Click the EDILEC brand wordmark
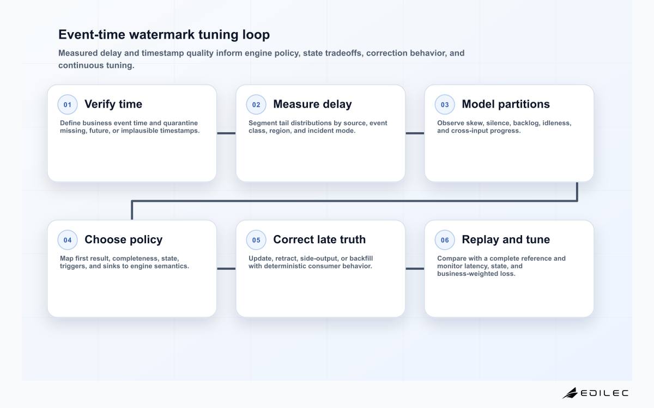This screenshot has height=408, width=654. [604, 393]
